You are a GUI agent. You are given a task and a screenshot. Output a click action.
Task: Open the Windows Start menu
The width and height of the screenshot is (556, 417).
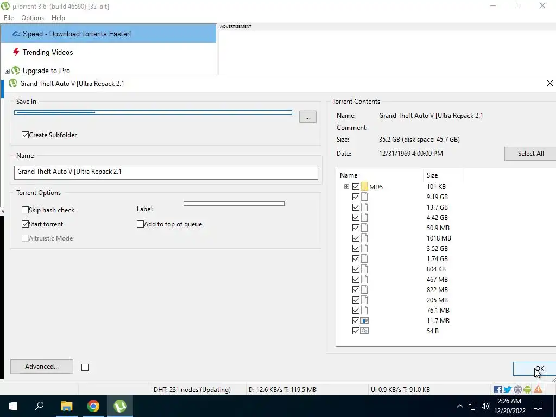[x=13, y=406]
